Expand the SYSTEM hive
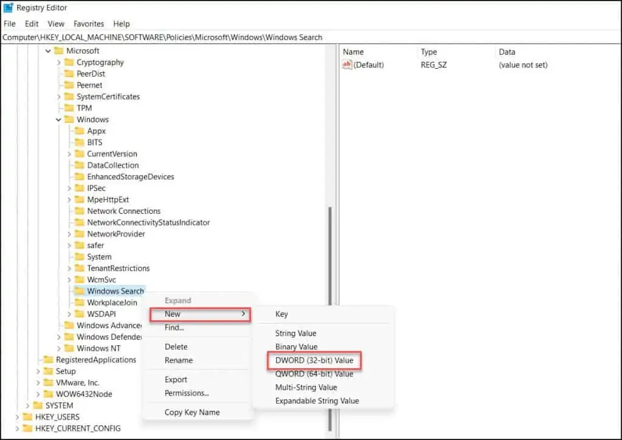622x440 pixels. click(x=27, y=405)
